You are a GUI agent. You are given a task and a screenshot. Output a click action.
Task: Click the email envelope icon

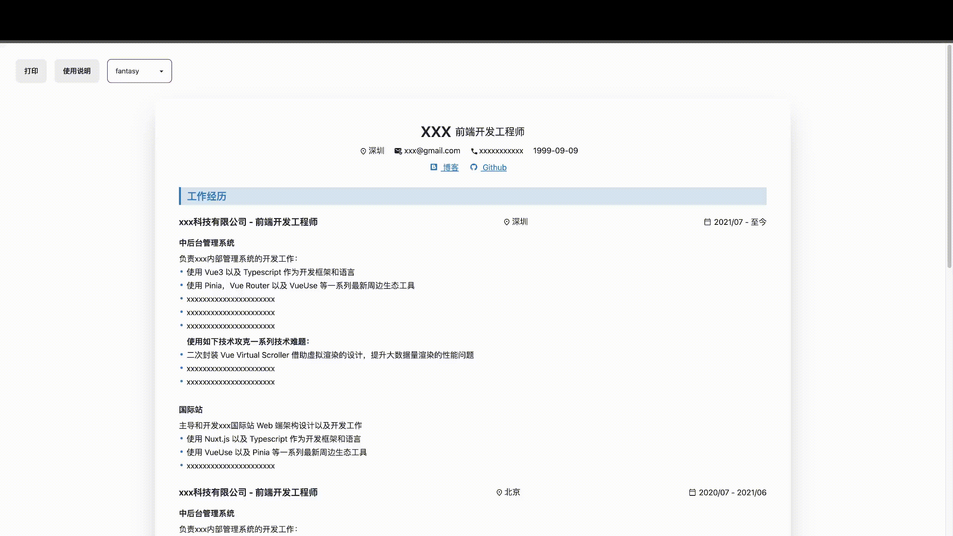tap(398, 151)
